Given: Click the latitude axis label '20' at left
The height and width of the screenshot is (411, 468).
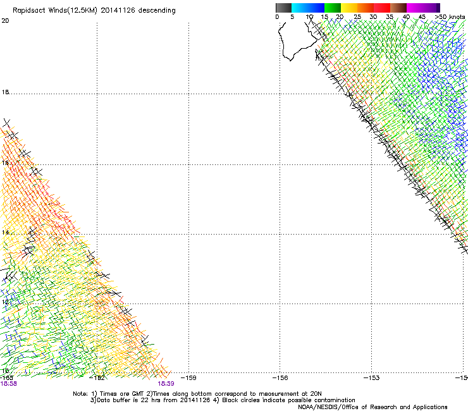Looking at the screenshot, I should (x=5, y=21).
